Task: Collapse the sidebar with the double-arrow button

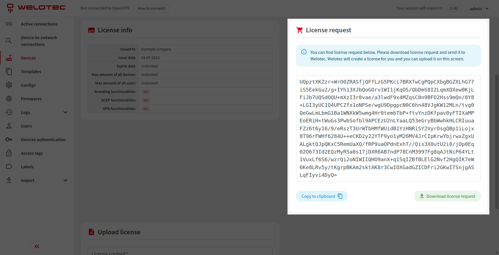Action: 37,246
